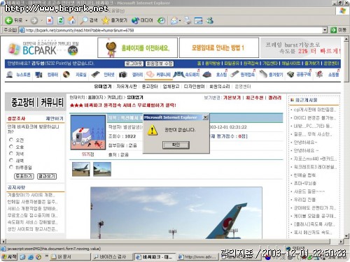Open the Media (미디어) toolbar button
Image resolution: width=350 pixels, height=262 pixels.
point(142,20)
